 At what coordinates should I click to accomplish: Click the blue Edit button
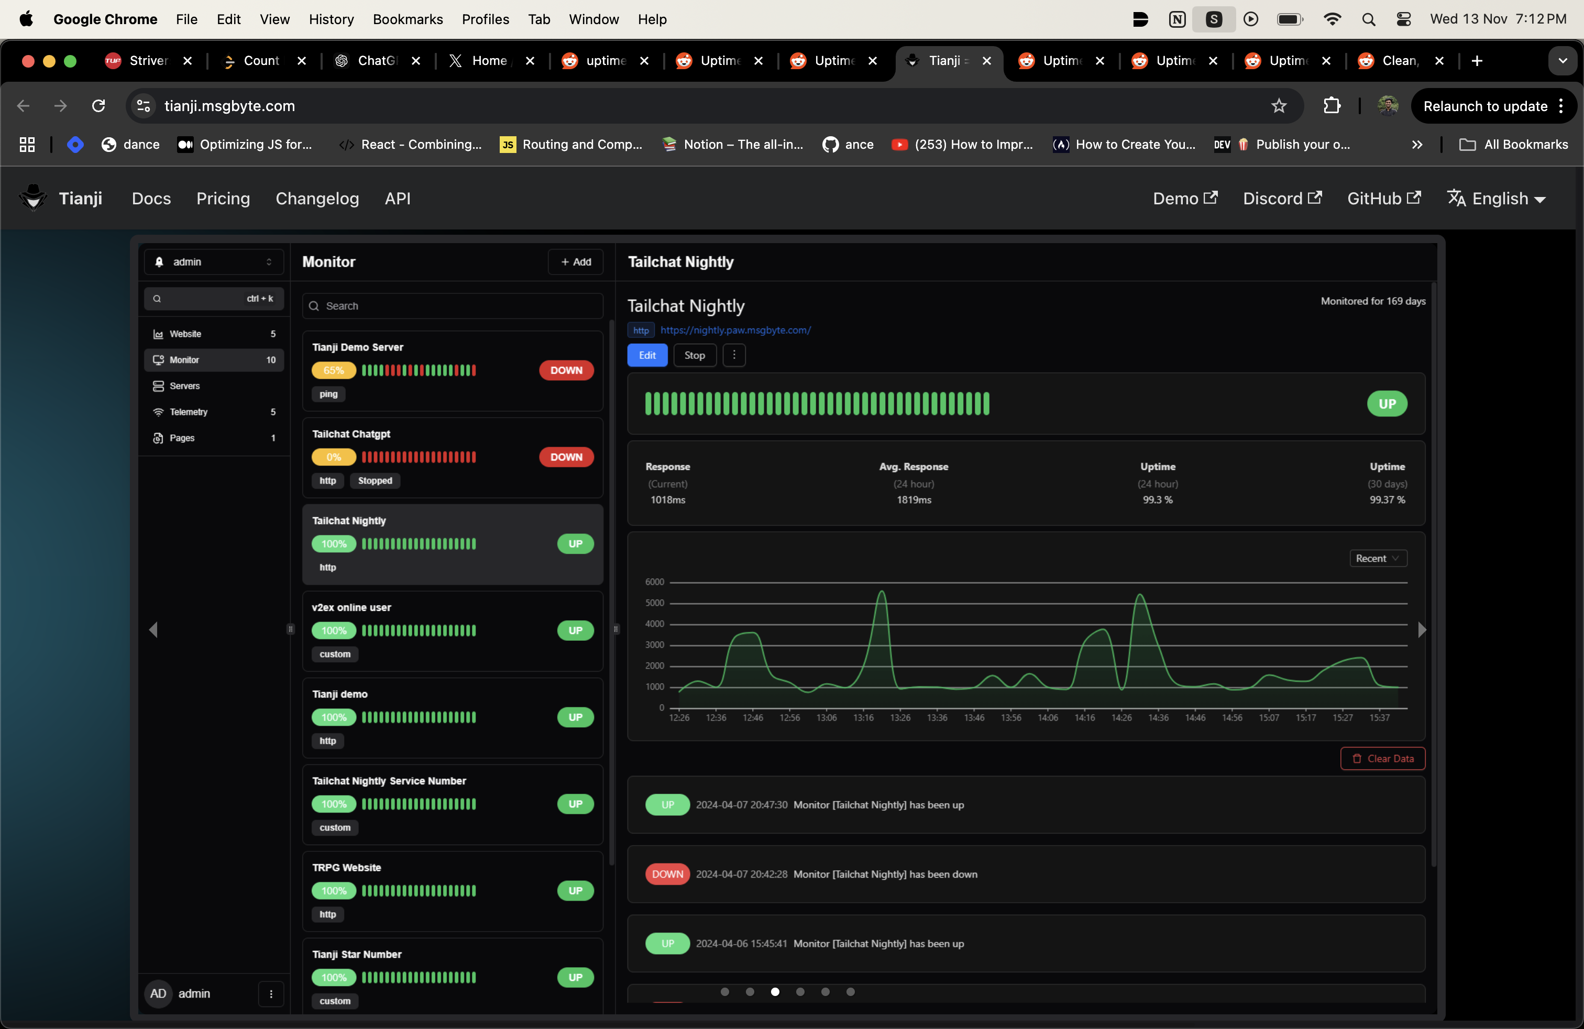point(647,355)
